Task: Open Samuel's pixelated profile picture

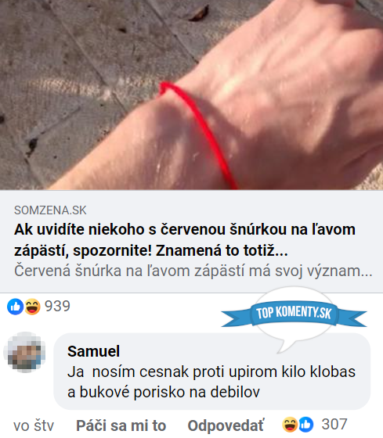Action: click(x=24, y=353)
